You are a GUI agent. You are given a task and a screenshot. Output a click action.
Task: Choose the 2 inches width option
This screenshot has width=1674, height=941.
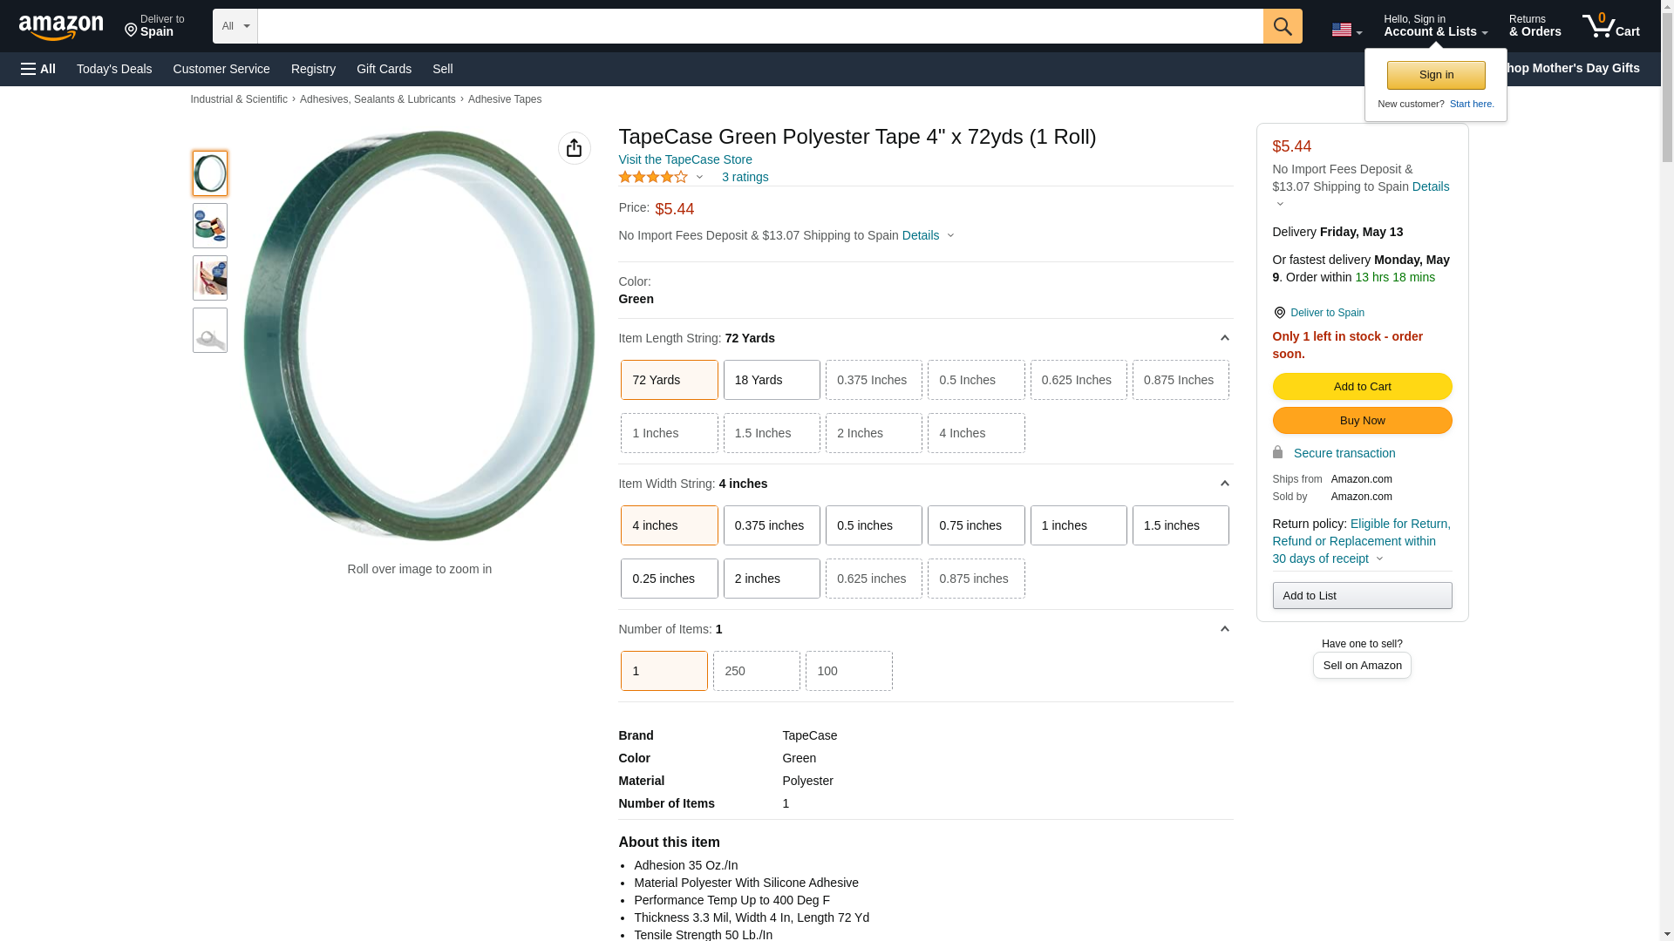(x=771, y=579)
